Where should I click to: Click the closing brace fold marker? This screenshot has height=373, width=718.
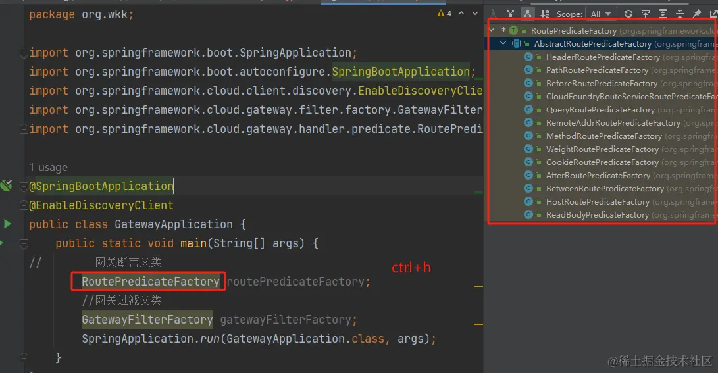24,358
